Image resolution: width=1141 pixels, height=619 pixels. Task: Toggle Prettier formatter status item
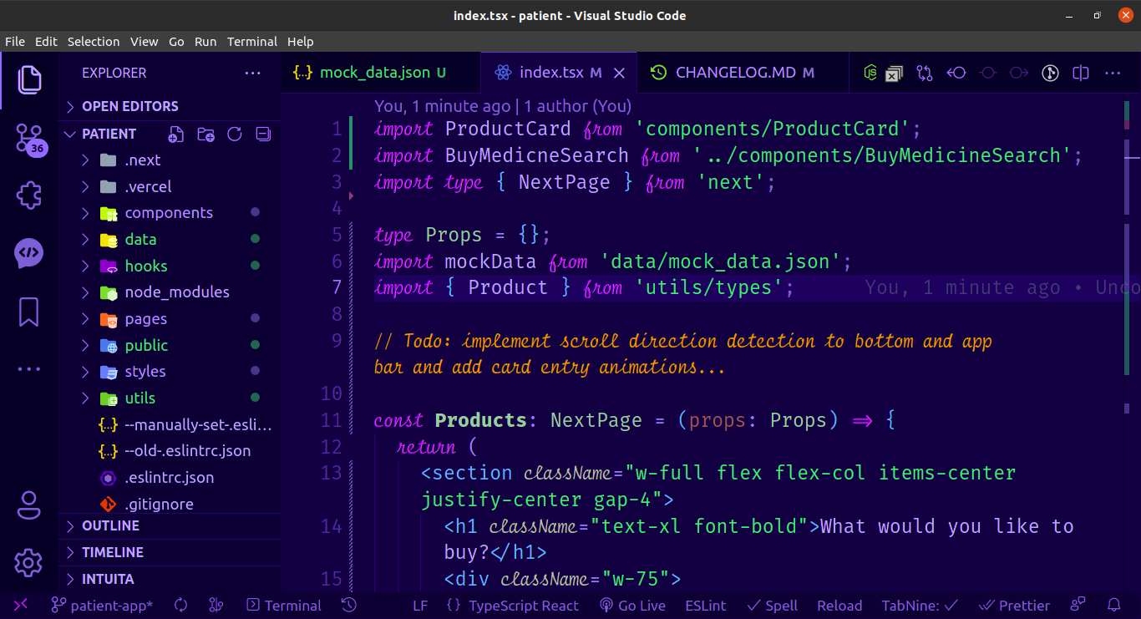[x=1015, y=606]
